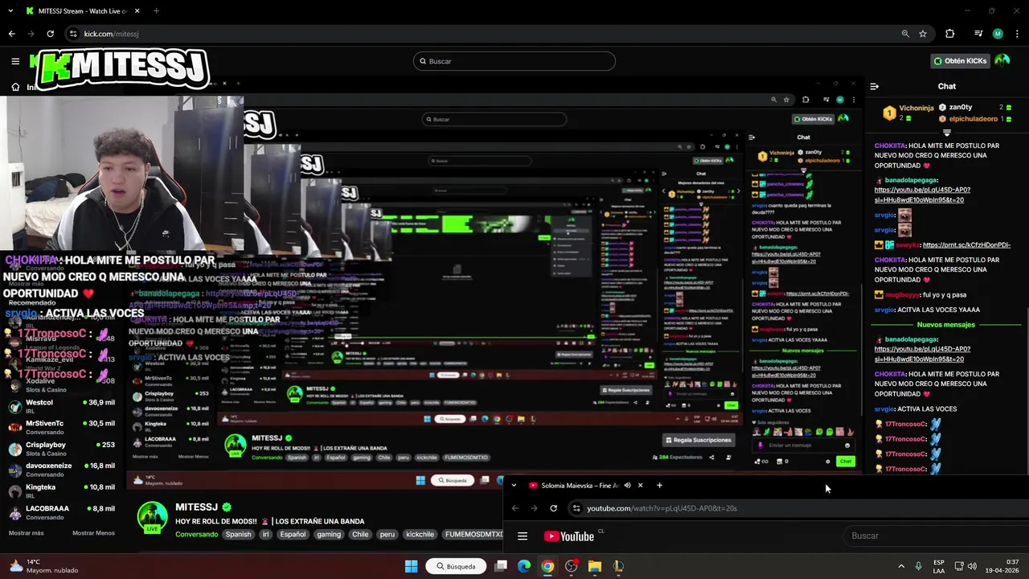Open Kick's hamburger sidebar menu
The image size is (1029, 579).
(x=15, y=61)
